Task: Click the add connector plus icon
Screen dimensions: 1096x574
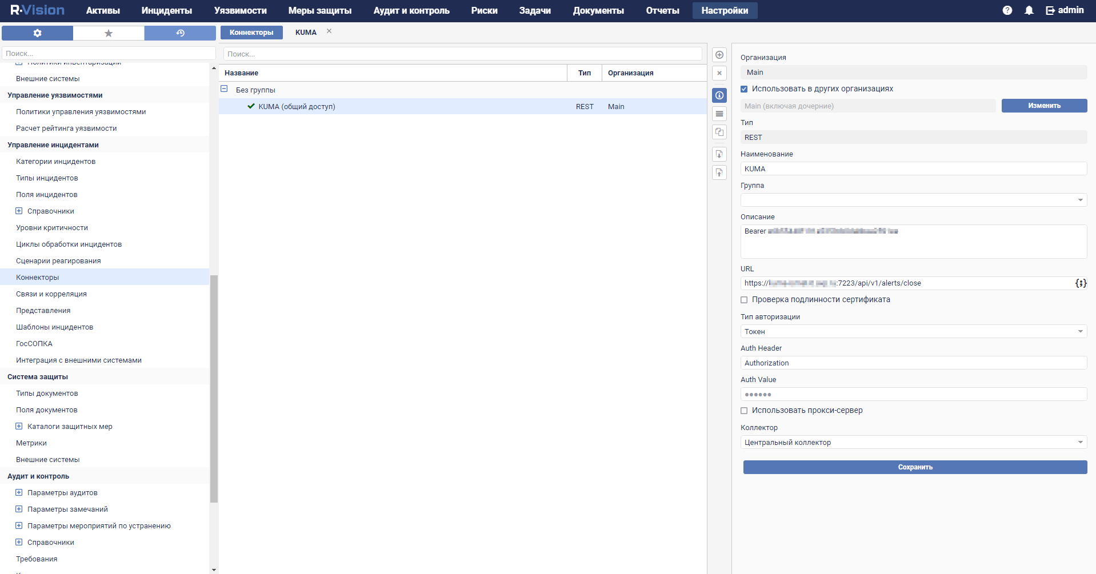Action: pos(719,55)
